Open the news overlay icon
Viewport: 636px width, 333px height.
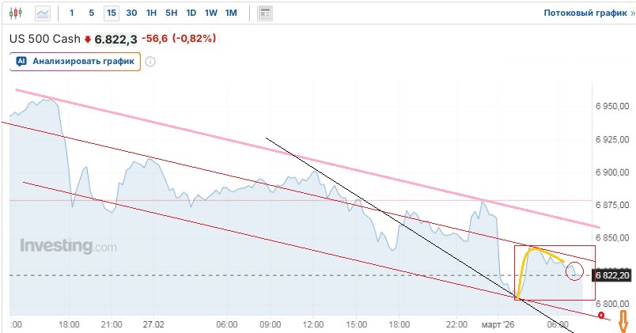[265, 13]
